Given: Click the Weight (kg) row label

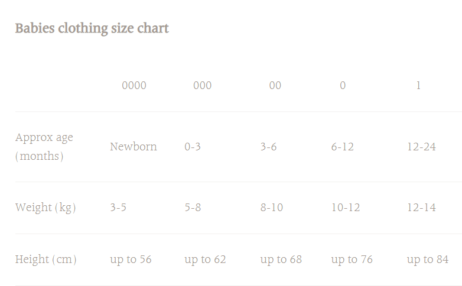Looking at the screenshot, I should coord(45,208).
